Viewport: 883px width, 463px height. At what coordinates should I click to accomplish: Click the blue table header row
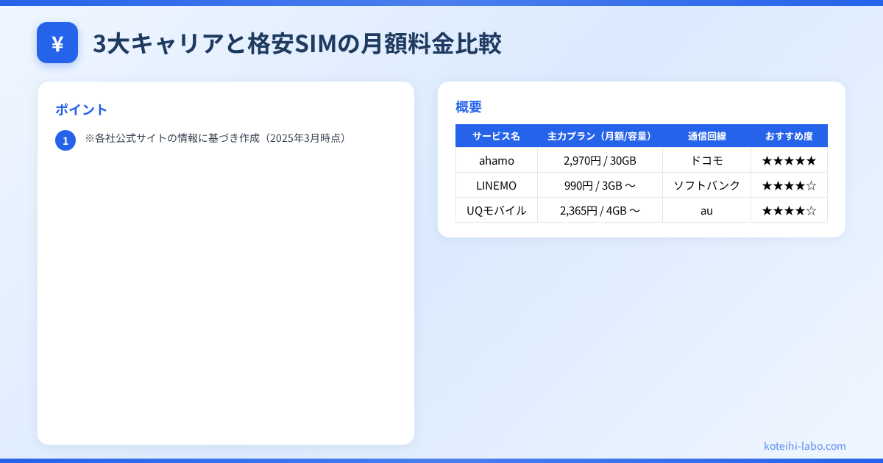pos(642,135)
